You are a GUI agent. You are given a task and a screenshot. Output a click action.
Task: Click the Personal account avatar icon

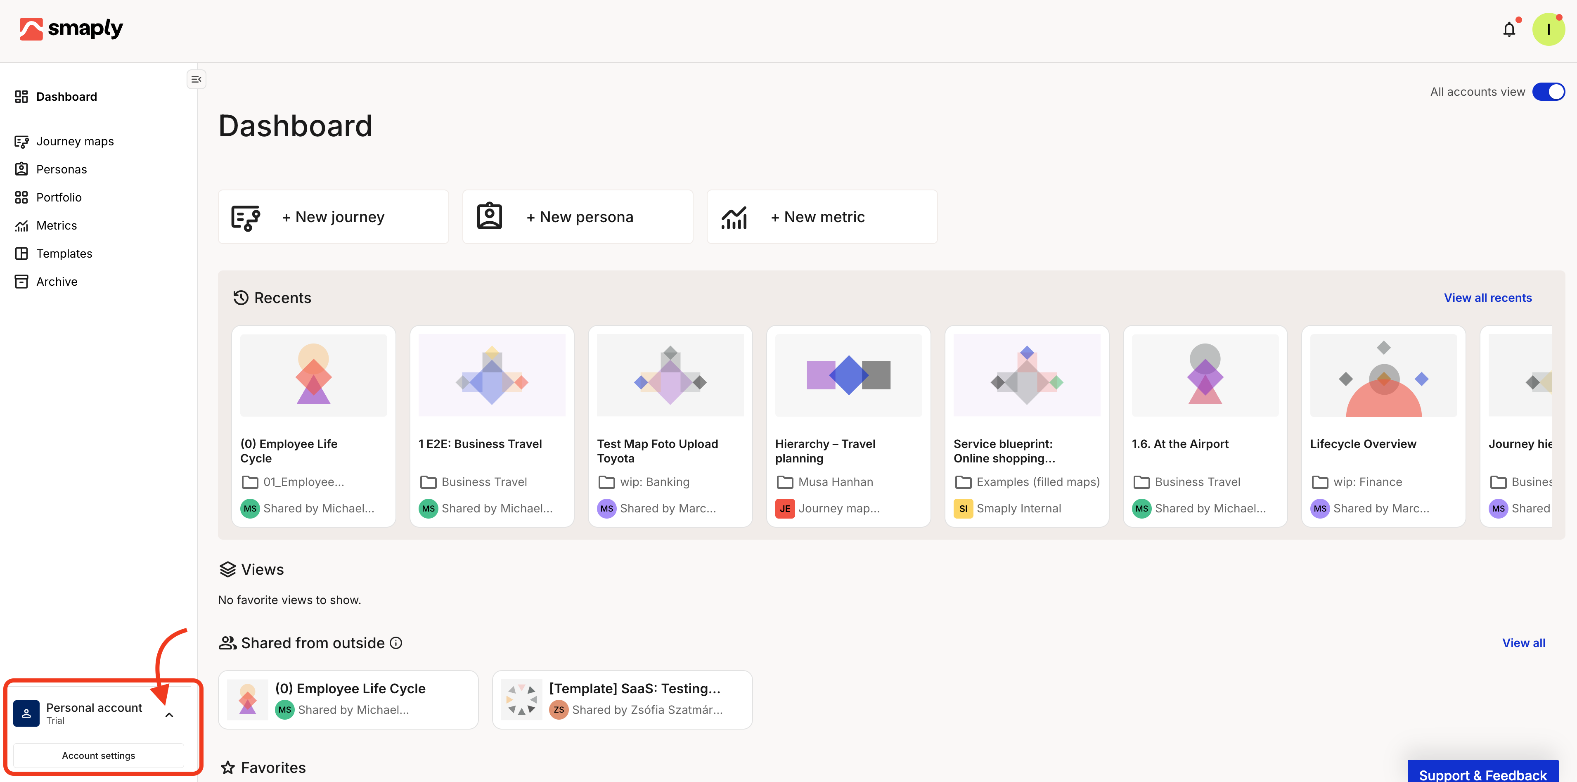[x=26, y=713]
